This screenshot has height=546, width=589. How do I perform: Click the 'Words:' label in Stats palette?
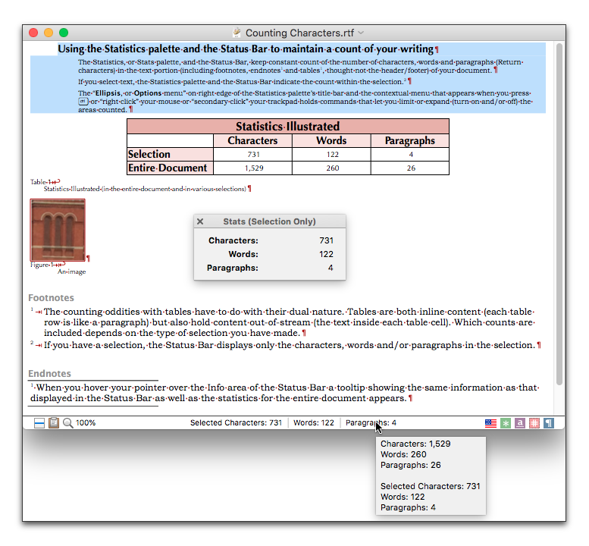click(243, 254)
